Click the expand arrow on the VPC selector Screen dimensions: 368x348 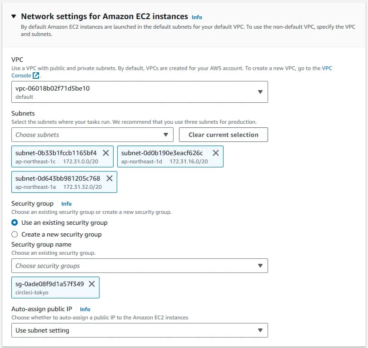point(261,91)
